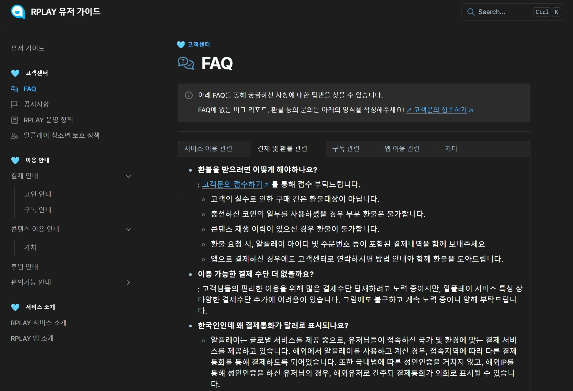
Task: Click external arrow icon after notice box link
Action: (x=471, y=110)
